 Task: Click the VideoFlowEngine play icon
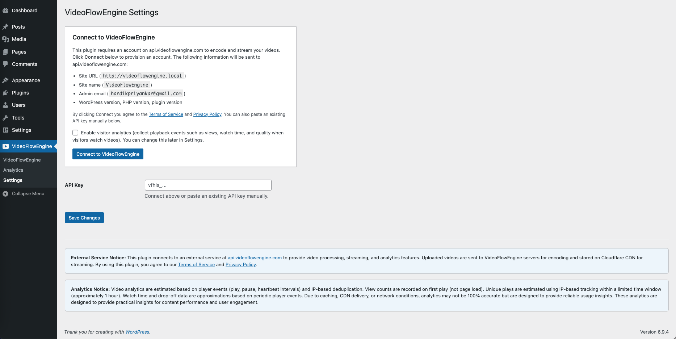coord(5,146)
